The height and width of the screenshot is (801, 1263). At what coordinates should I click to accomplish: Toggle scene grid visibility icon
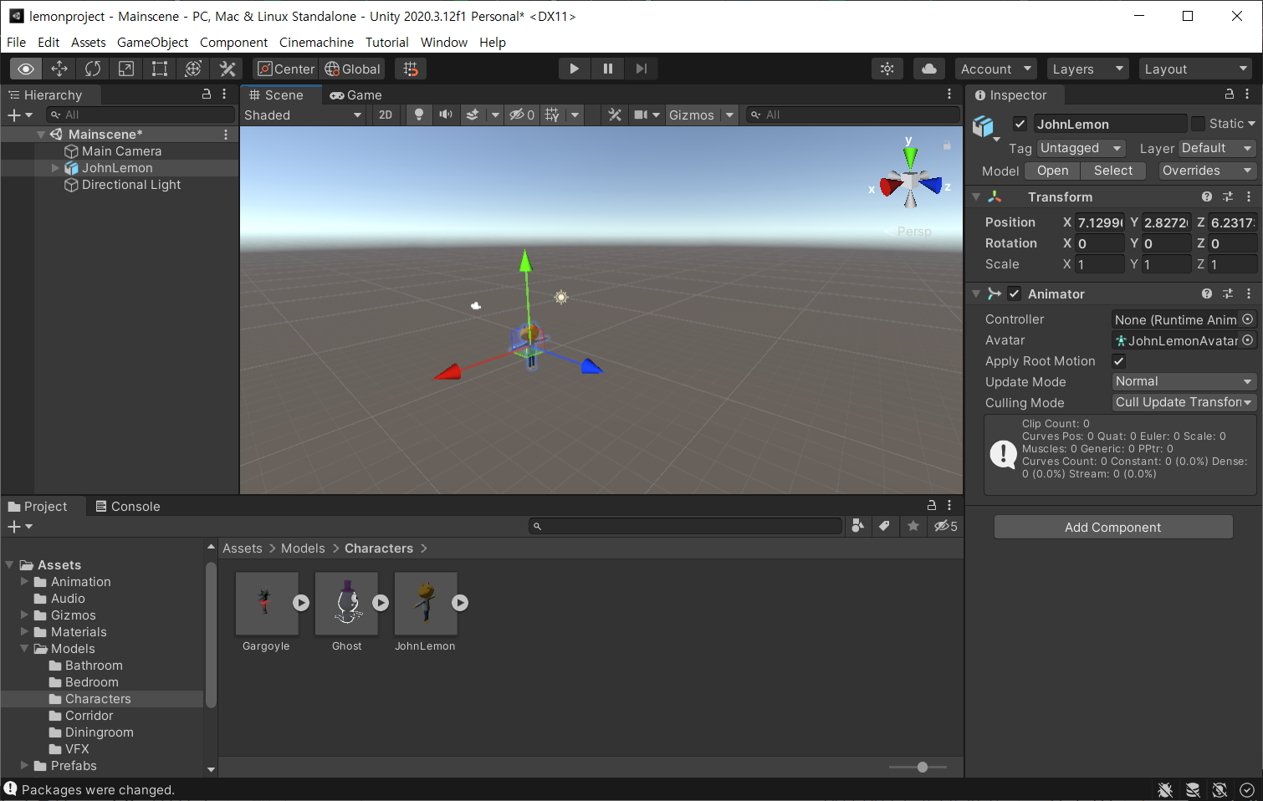(552, 115)
